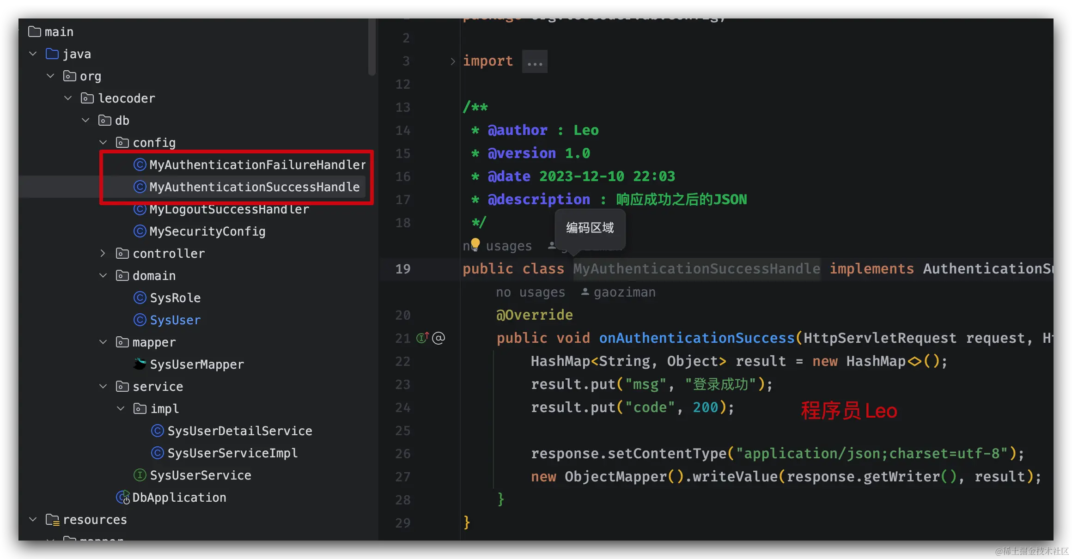Viewport: 1072px width, 559px height.
Task: Collapse the domain package
Action: (x=103, y=275)
